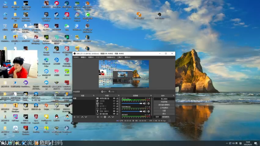Pop out the Scenes dock panel icon
260x146 pixels.
(94, 95)
